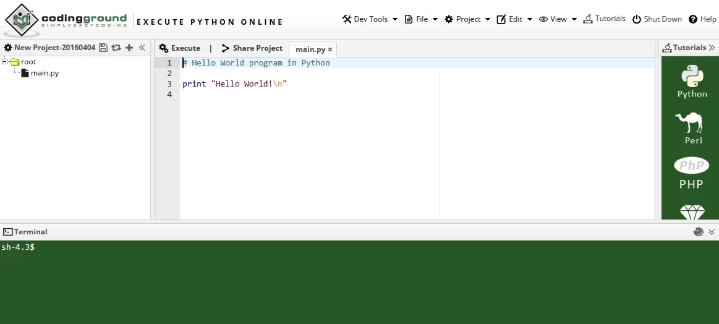Image resolution: width=719 pixels, height=324 pixels.
Task: Add new item with plus icon
Action: tap(129, 48)
